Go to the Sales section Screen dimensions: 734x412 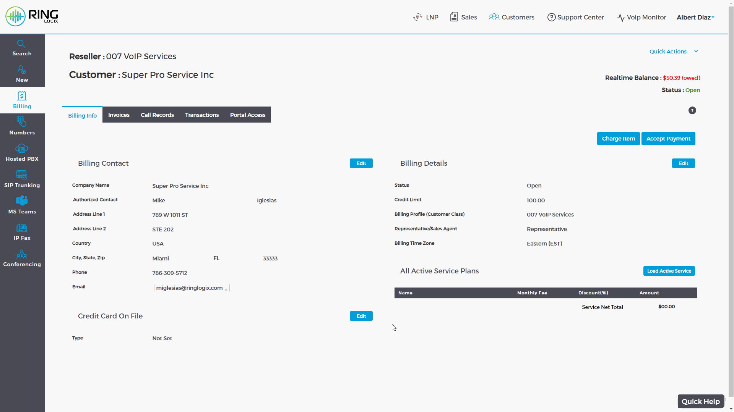463,17
